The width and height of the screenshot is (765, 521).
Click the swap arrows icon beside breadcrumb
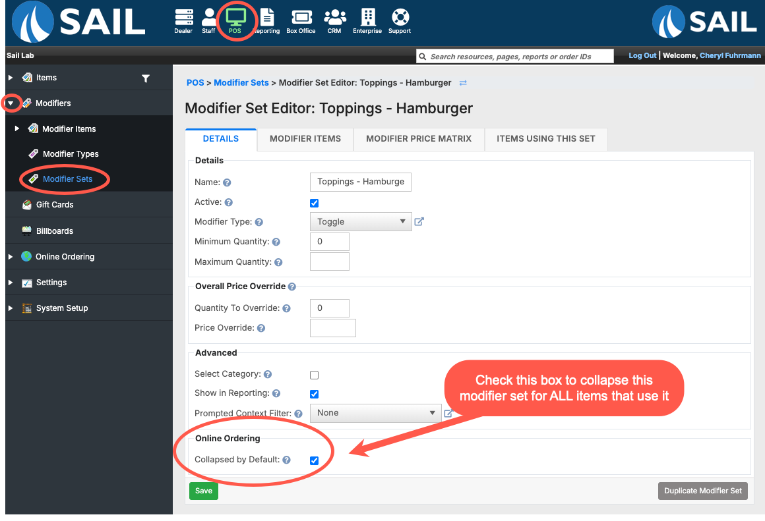[x=463, y=83]
